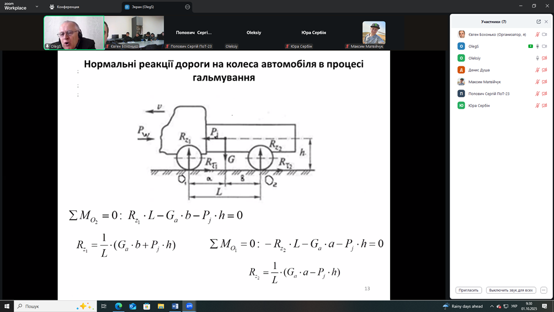Image resolution: width=554 pixels, height=312 pixels.
Task: Click OlegS green screen-share indicator
Action: [x=530, y=46]
